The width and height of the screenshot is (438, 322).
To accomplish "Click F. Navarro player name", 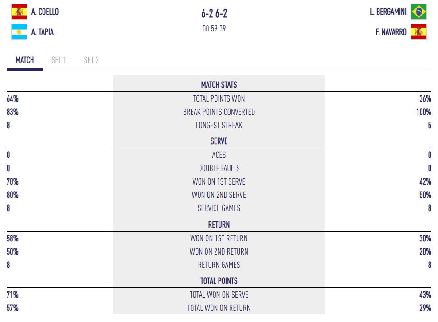I will point(391,32).
